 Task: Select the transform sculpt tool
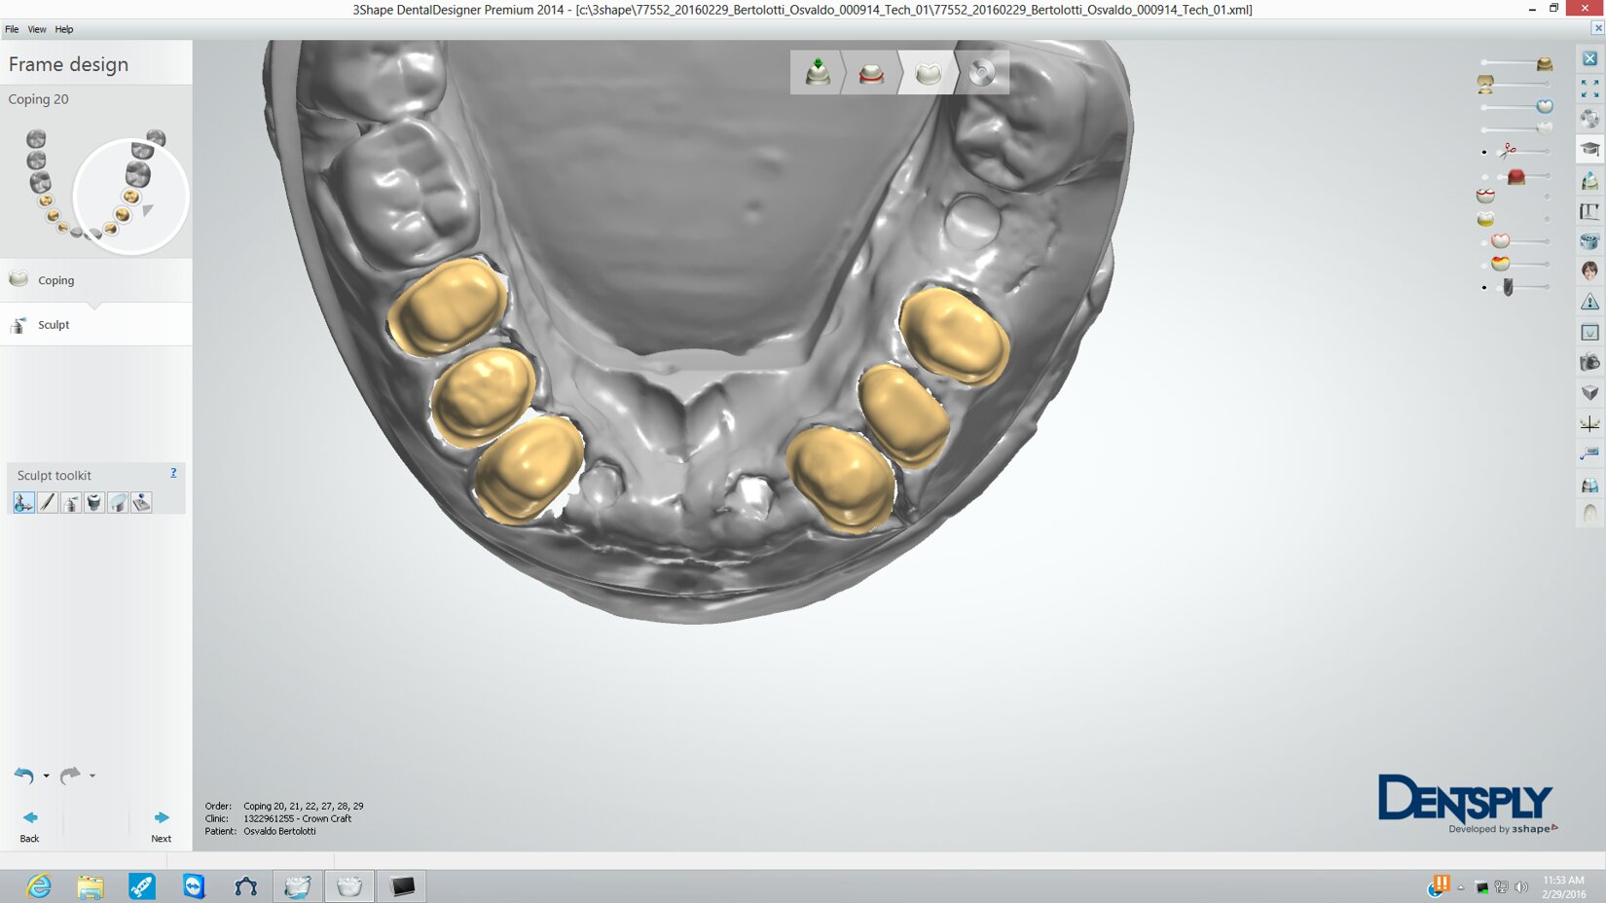(23, 502)
